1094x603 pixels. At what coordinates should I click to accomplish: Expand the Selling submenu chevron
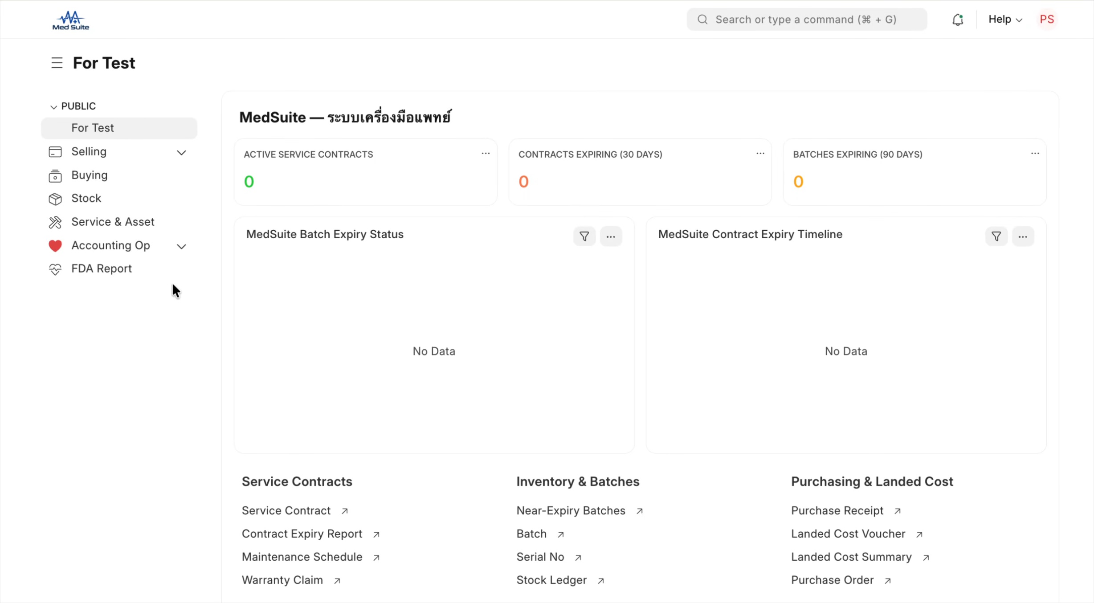point(181,152)
